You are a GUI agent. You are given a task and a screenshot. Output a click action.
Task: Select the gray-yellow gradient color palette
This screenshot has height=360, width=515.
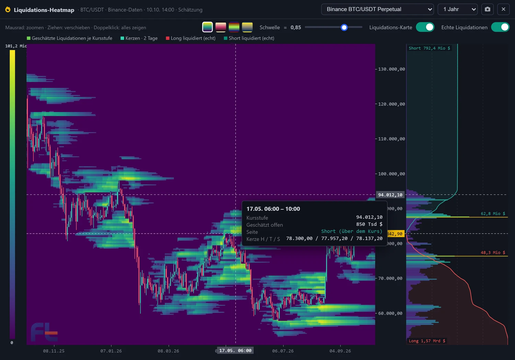click(x=247, y=27)
